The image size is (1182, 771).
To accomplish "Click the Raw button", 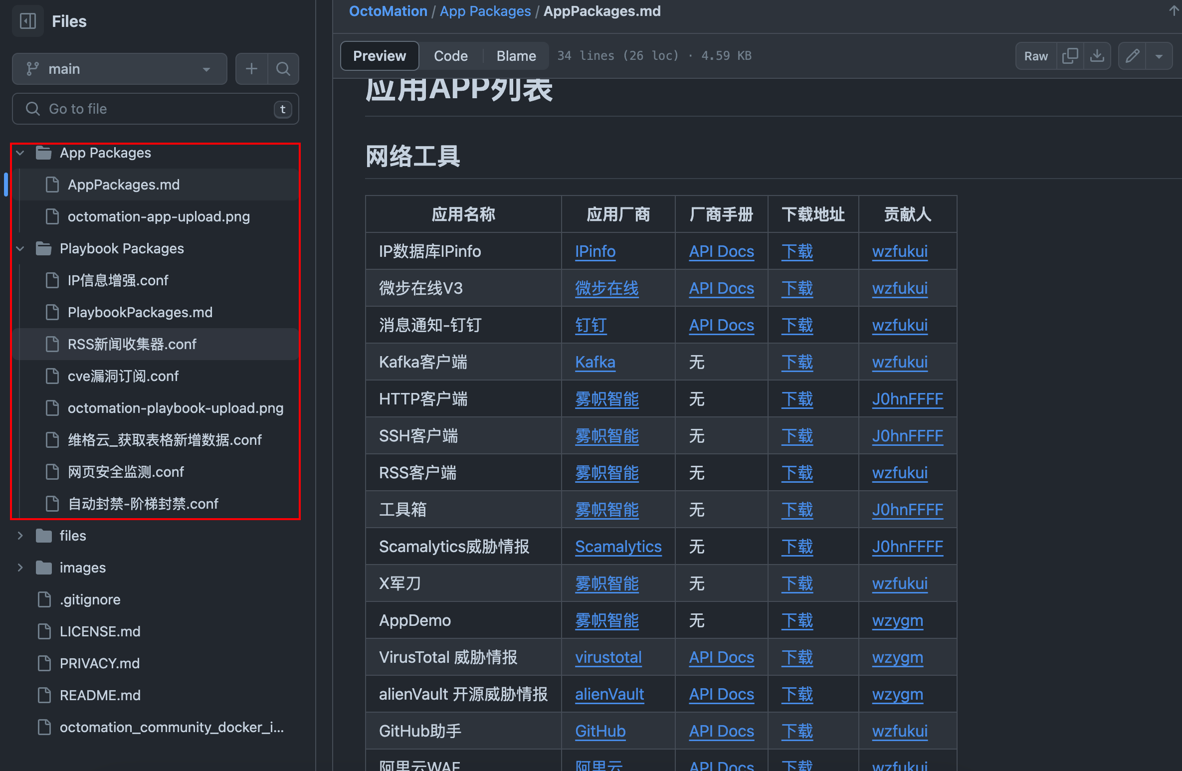I will [1036, 56].
